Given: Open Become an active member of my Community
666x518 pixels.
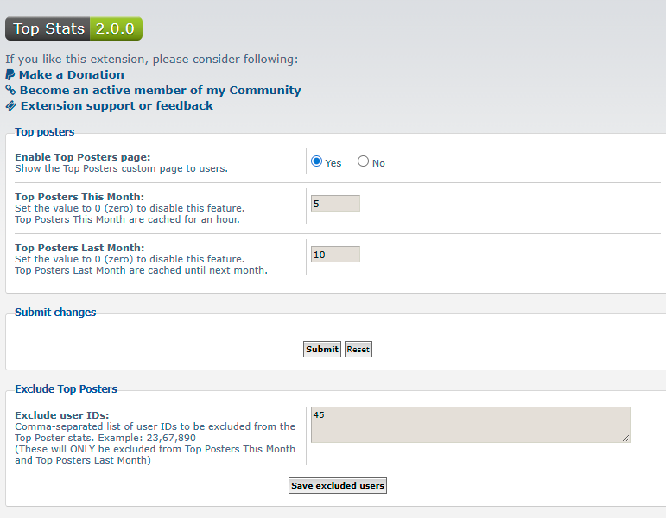Looking at the screenshot, I should pos(160,90).
